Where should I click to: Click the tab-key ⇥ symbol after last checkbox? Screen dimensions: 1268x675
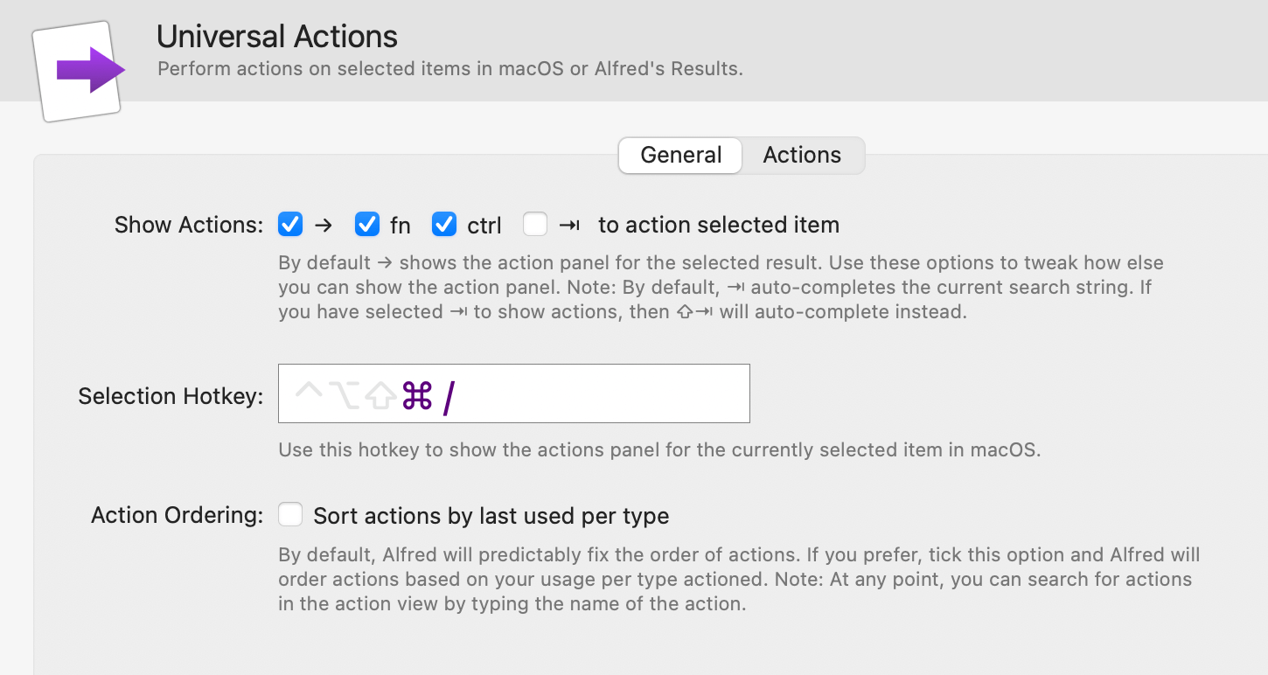569,225
